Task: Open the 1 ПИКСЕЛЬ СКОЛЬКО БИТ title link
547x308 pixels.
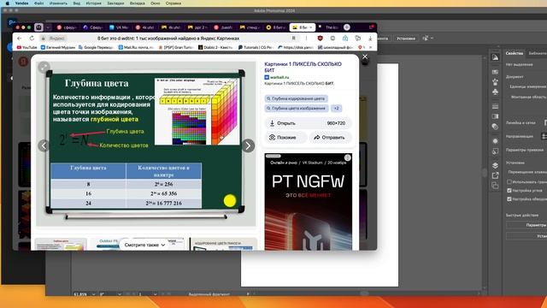Action: (303, 67)
